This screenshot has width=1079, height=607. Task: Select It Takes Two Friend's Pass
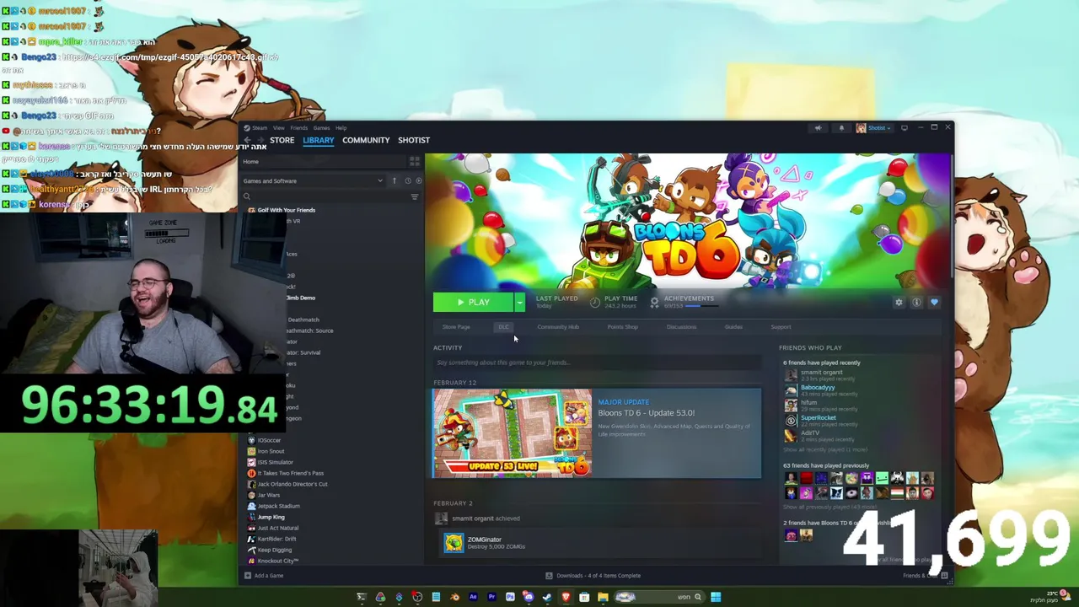[290, 473]
